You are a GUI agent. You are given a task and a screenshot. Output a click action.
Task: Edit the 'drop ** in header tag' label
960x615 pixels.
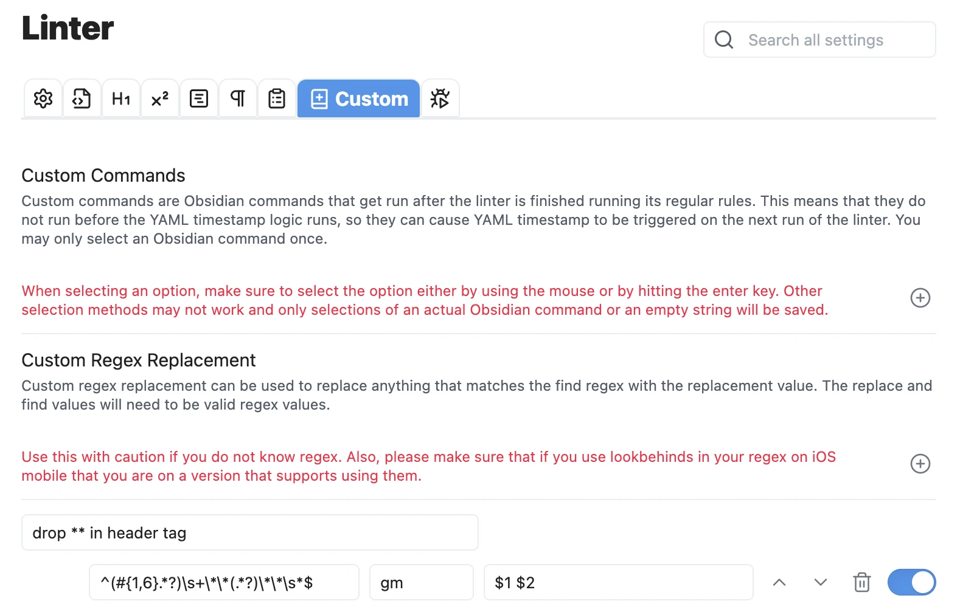point(249,533)
